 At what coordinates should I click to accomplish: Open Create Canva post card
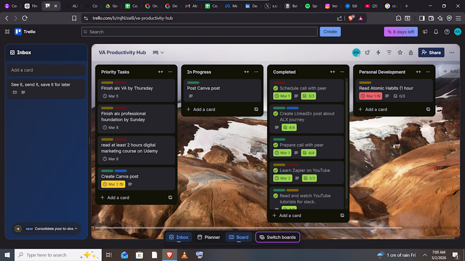coord(137,179)
